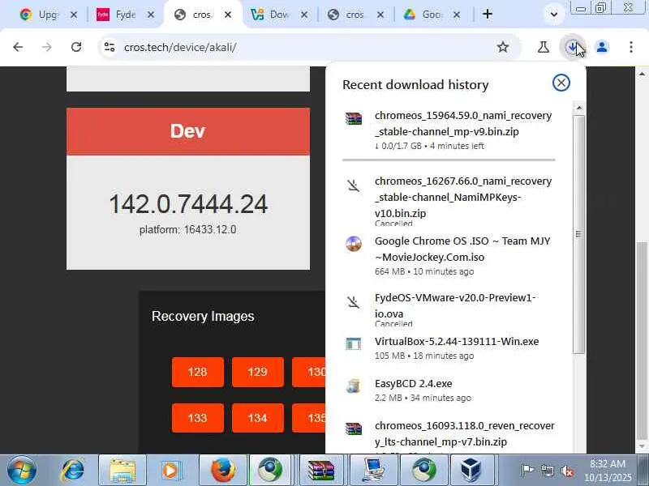649x486 pixels.
Task: Select recovery image version 134
Action: [x=258, y=418]
